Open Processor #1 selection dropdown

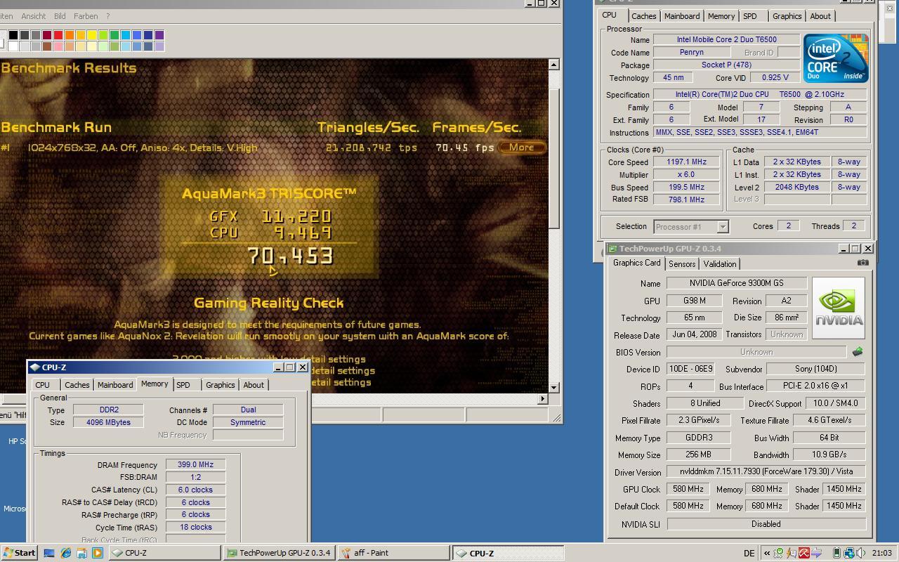722,226
